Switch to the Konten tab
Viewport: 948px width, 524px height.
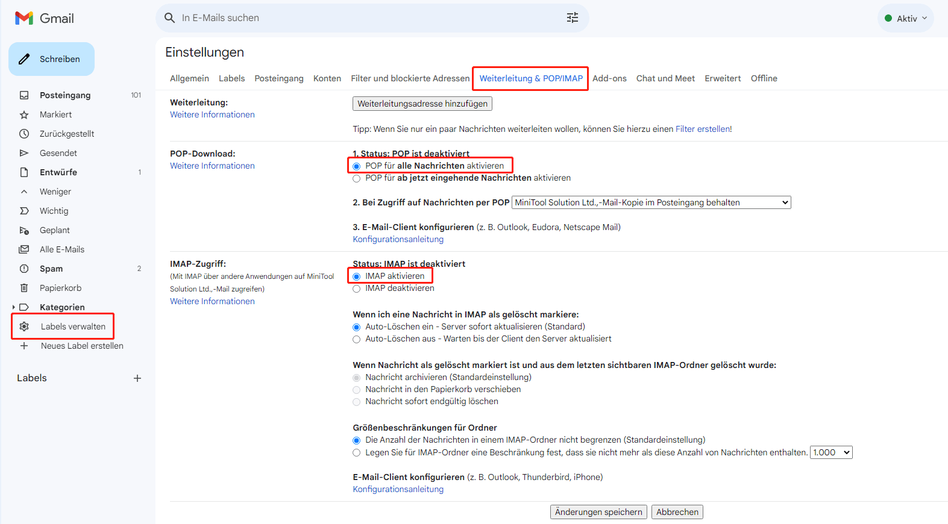coord(327,78)
